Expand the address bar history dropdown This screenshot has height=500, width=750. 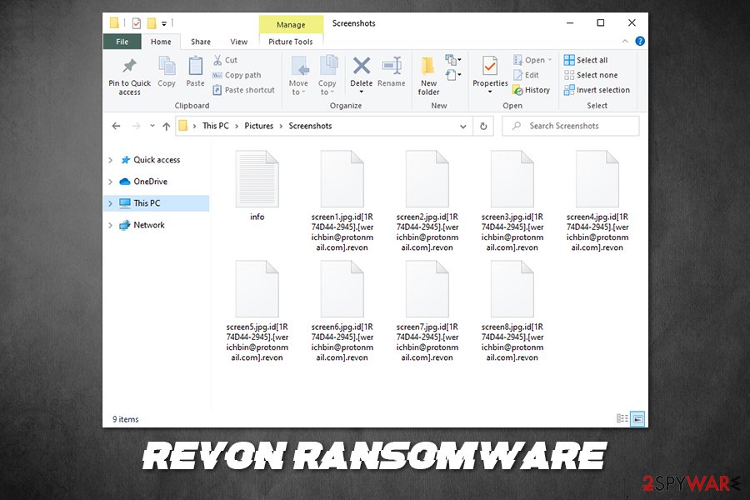[x=463, y=127]
